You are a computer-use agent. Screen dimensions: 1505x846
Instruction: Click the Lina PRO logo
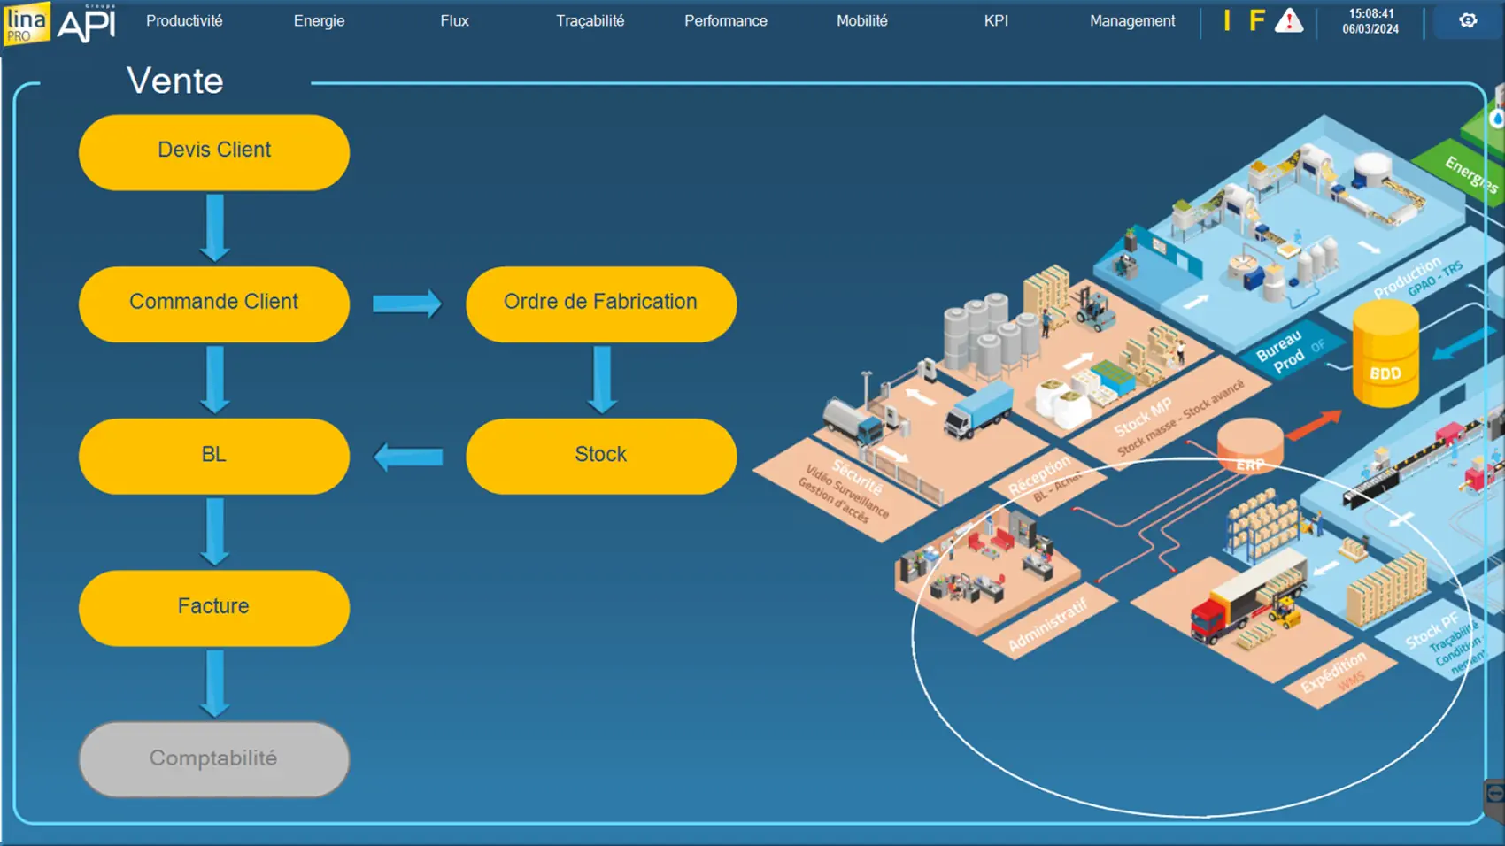27,23
